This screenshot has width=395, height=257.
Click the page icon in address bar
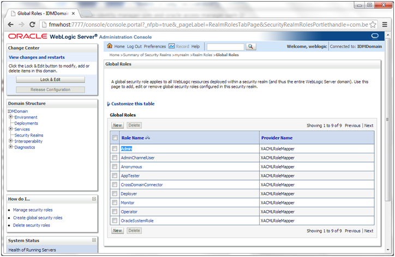coord(44,25)
